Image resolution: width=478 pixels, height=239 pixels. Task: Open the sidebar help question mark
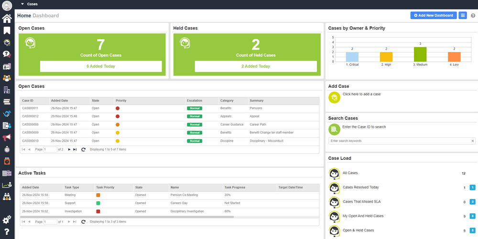7,231
